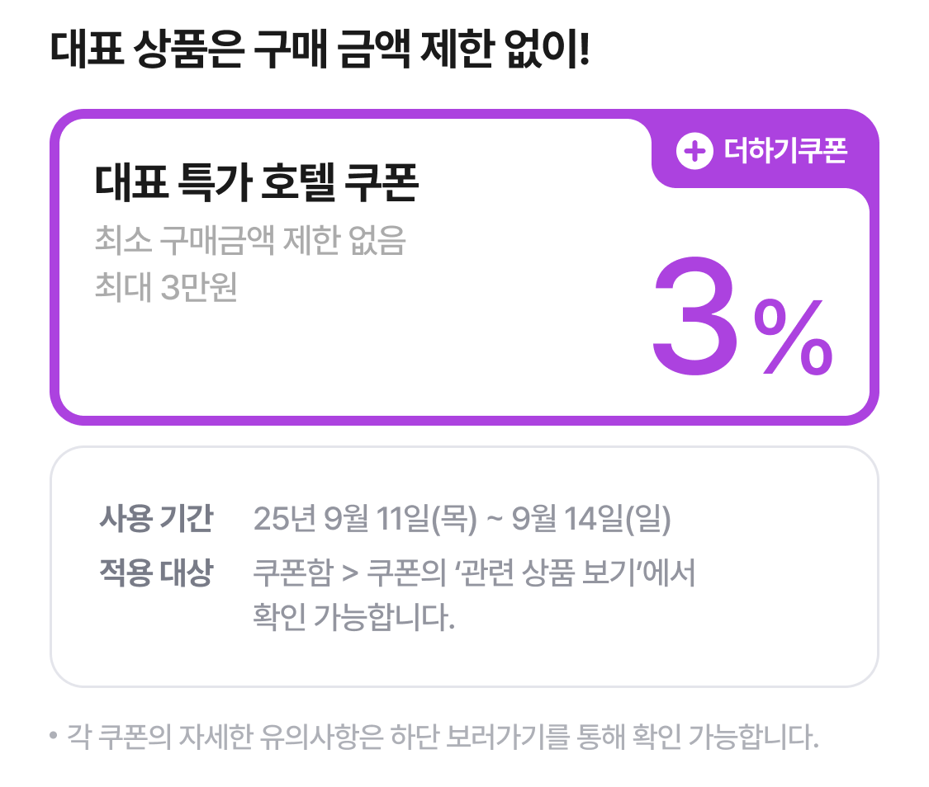This screenshot has width=929, height=787.
Task: Click the 적용 대상 label
Action: 156,573
